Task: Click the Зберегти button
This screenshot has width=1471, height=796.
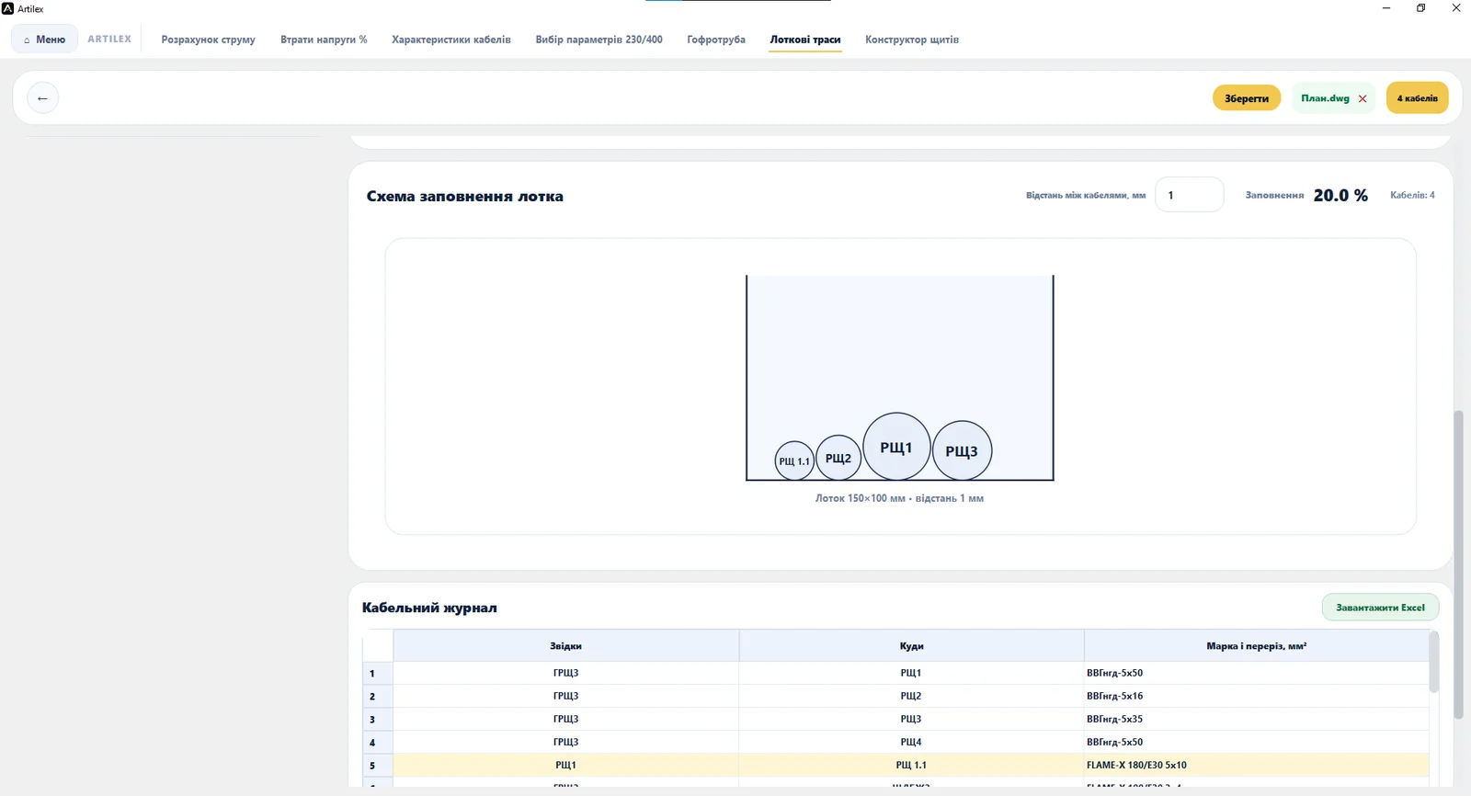Action: pos(1247,98)
